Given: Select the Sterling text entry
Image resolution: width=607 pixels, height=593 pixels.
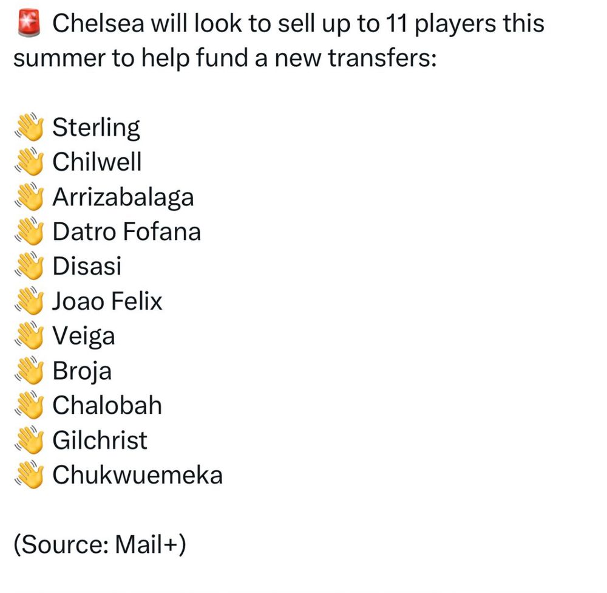Looking at the screenshot, I should (96, 128).
